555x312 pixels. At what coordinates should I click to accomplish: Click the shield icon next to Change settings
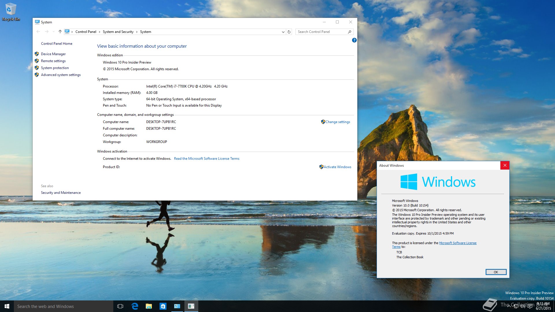[x=323, y=122]
